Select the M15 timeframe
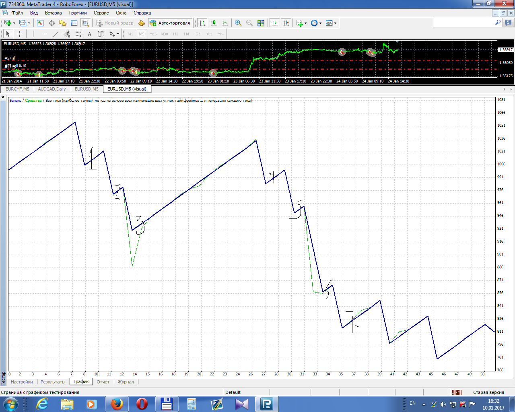 153,34
